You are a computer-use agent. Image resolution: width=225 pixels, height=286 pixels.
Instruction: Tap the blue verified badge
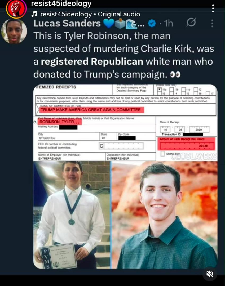[152, 23]
